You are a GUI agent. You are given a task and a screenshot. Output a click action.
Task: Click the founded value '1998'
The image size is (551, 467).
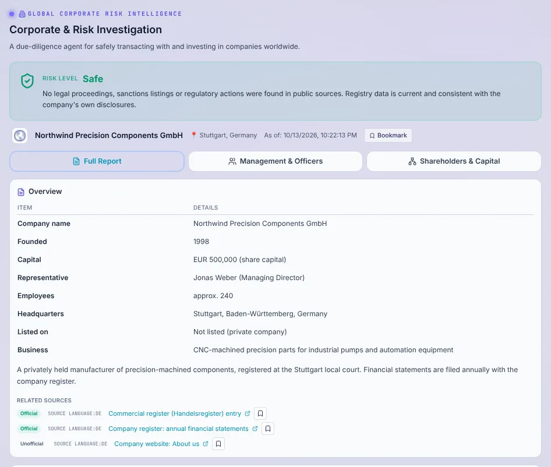tap(201, 242)
